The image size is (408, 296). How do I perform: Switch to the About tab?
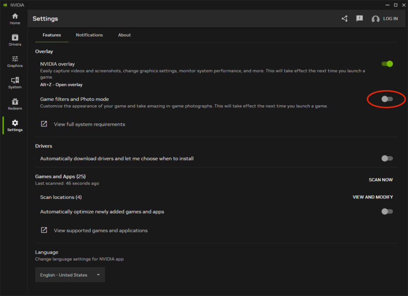[x=124, y=35]
